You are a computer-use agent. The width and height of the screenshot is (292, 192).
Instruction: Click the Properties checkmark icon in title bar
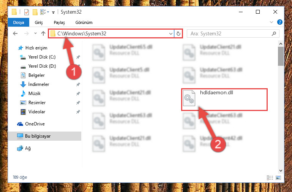coord(27,12)
